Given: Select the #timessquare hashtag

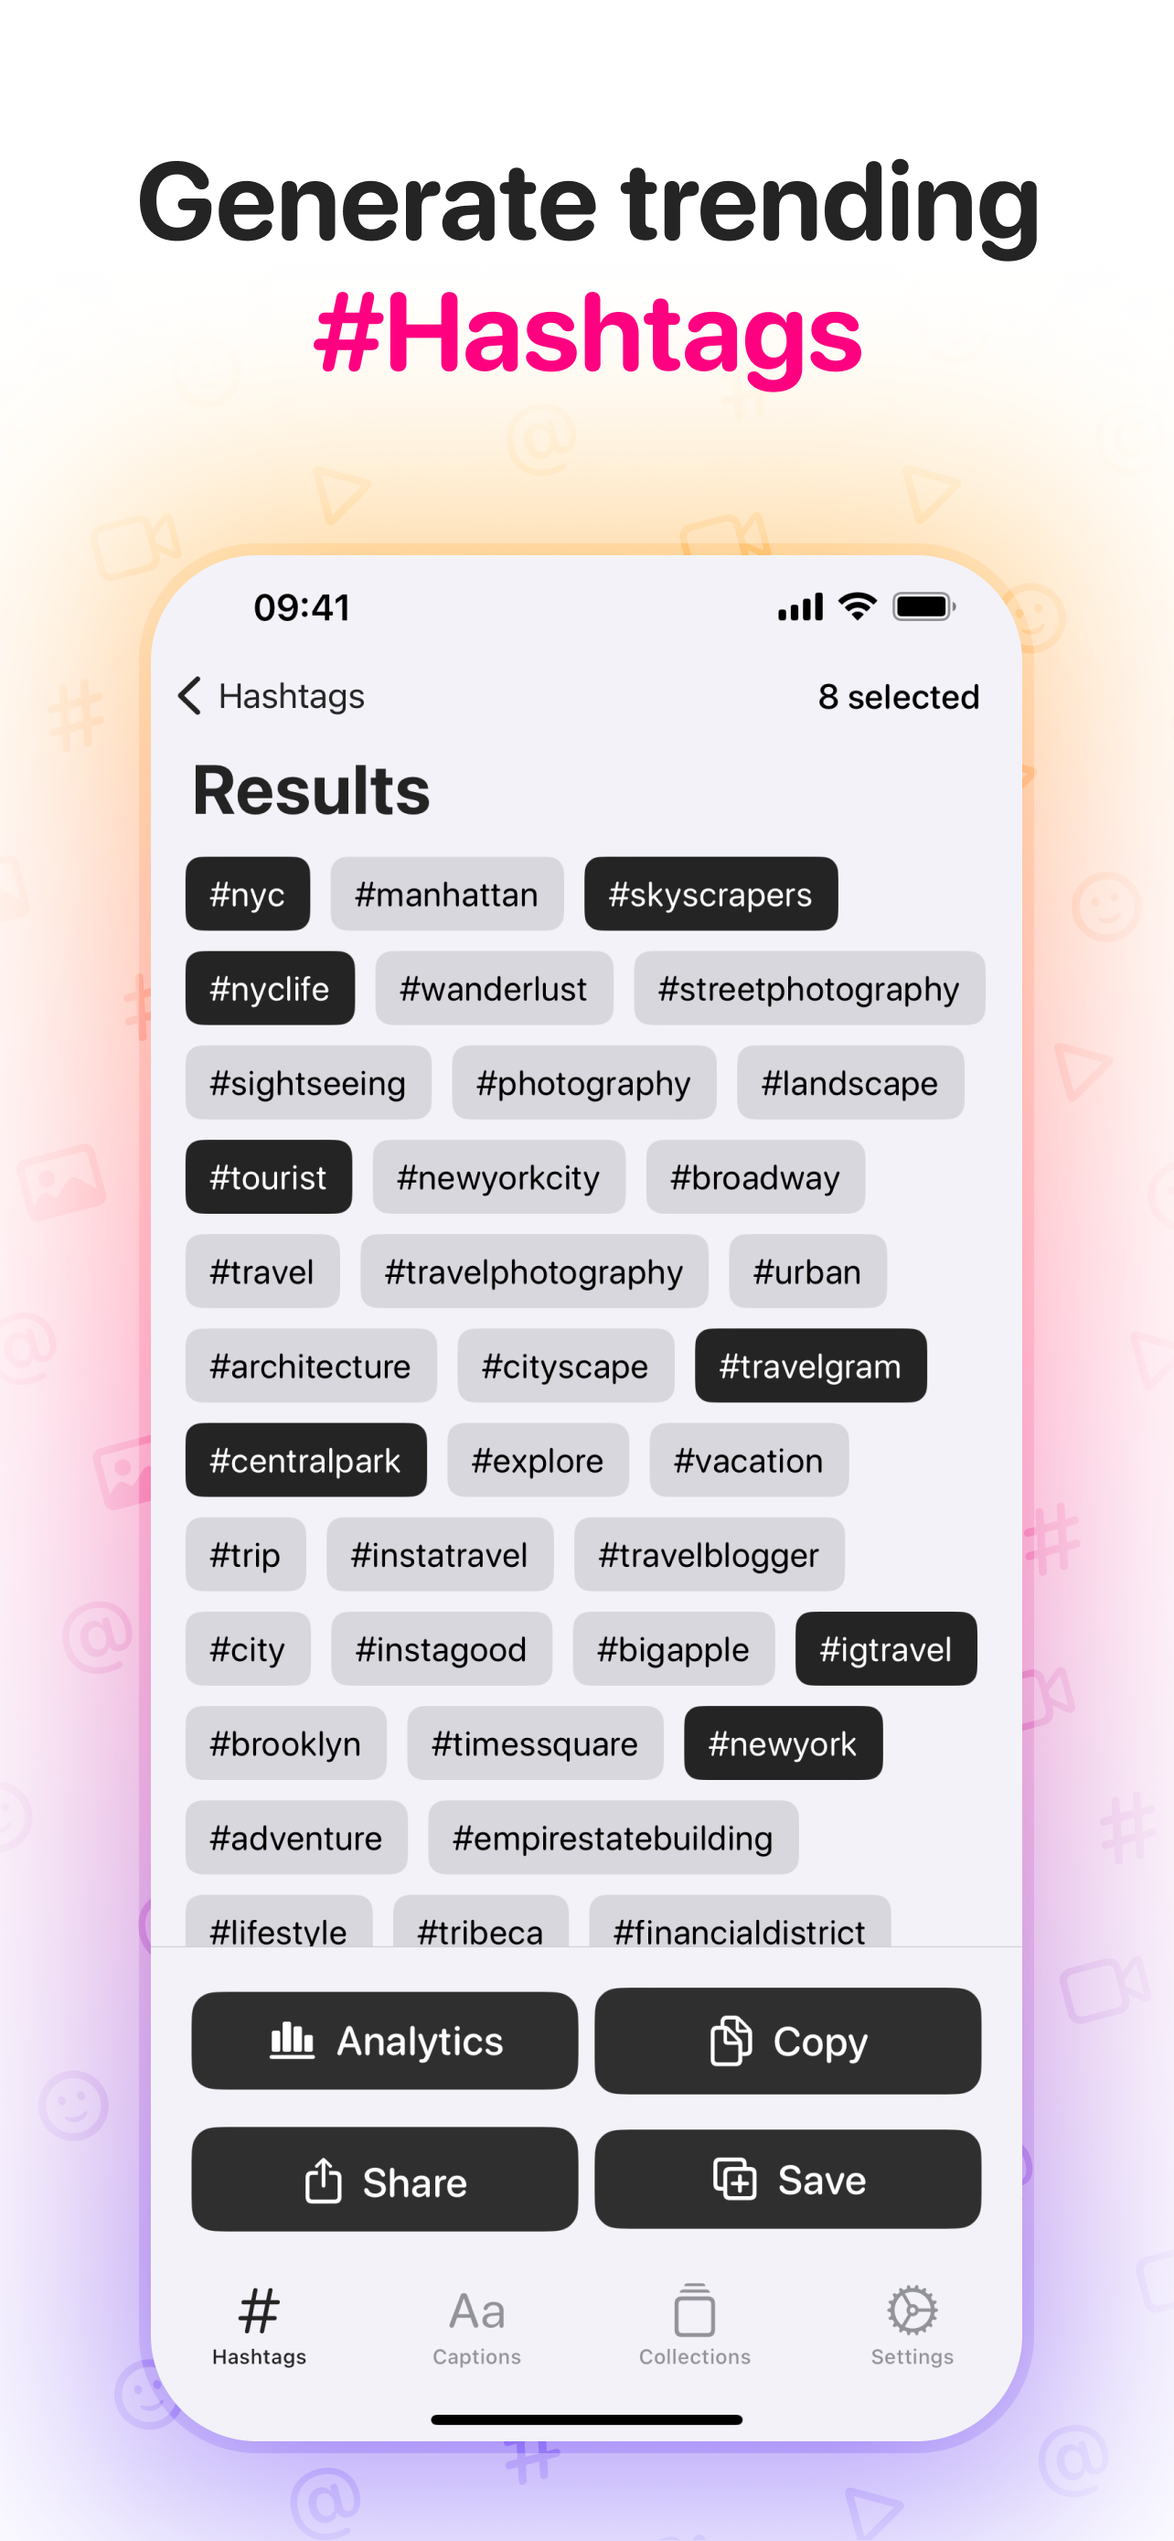Looking at the screenshot, I should [535, 1743].
